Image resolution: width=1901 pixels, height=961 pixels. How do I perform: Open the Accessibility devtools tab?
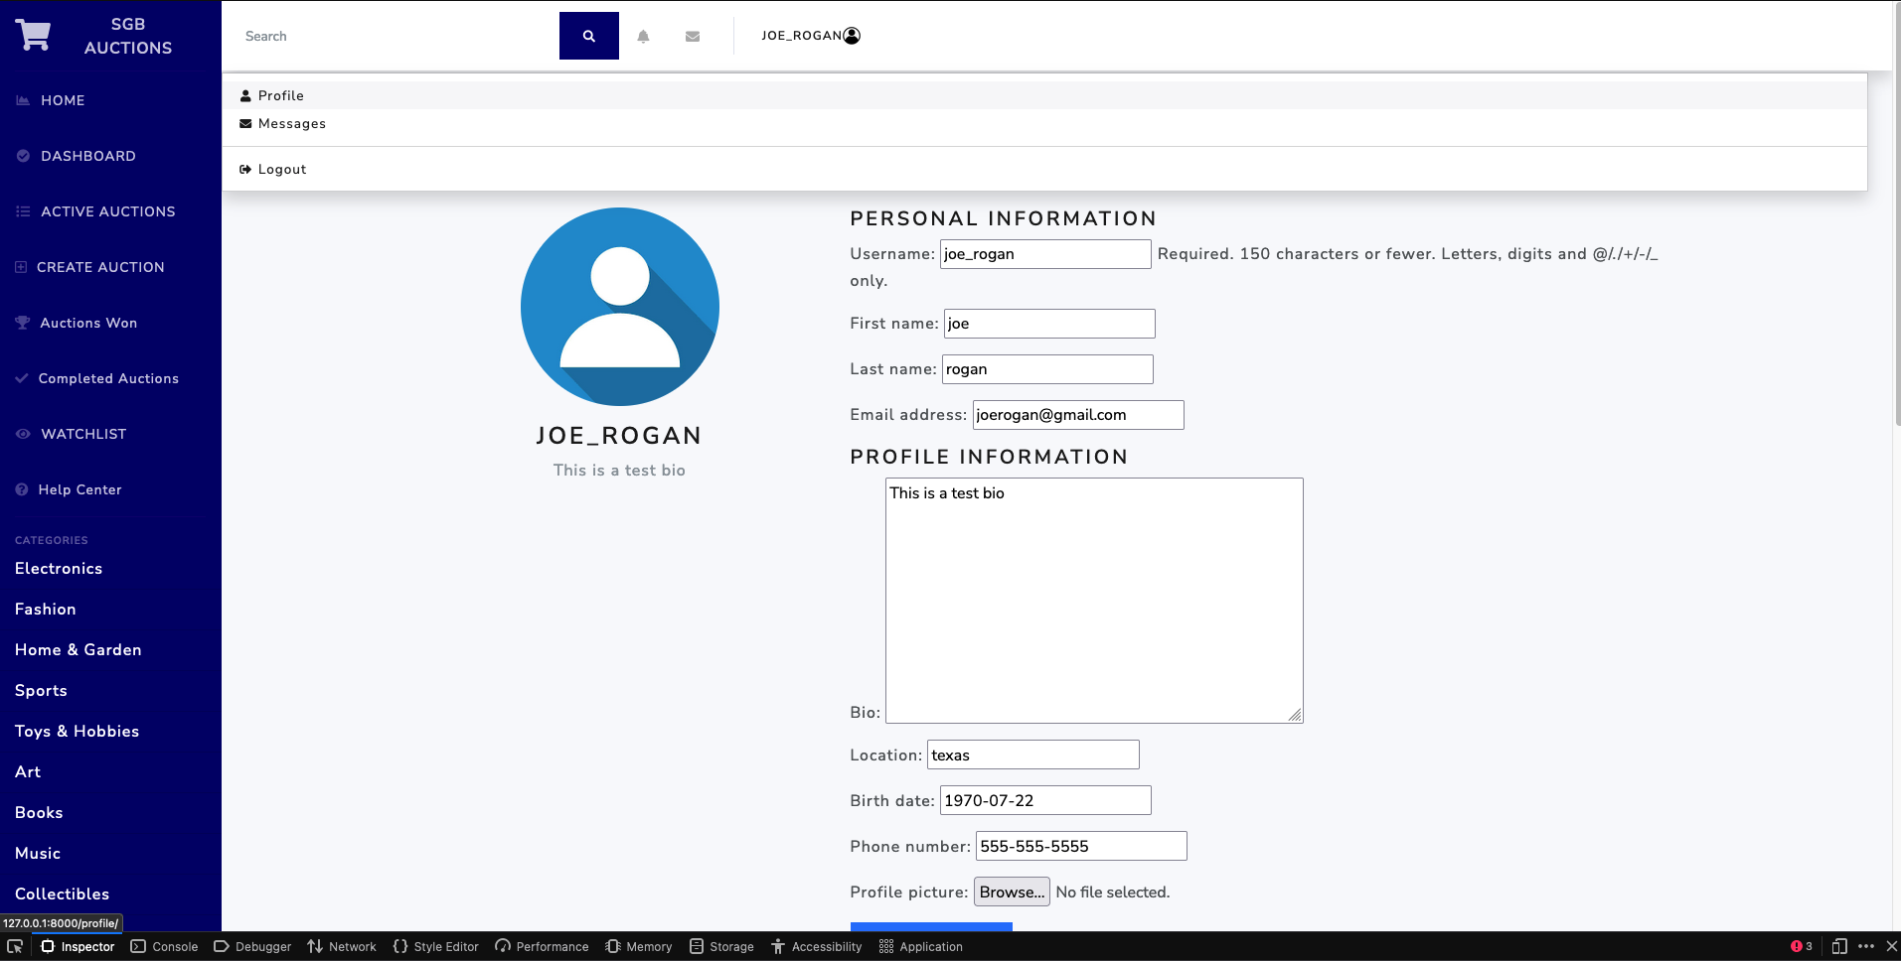pyautogui.click(x=817, y=946)
